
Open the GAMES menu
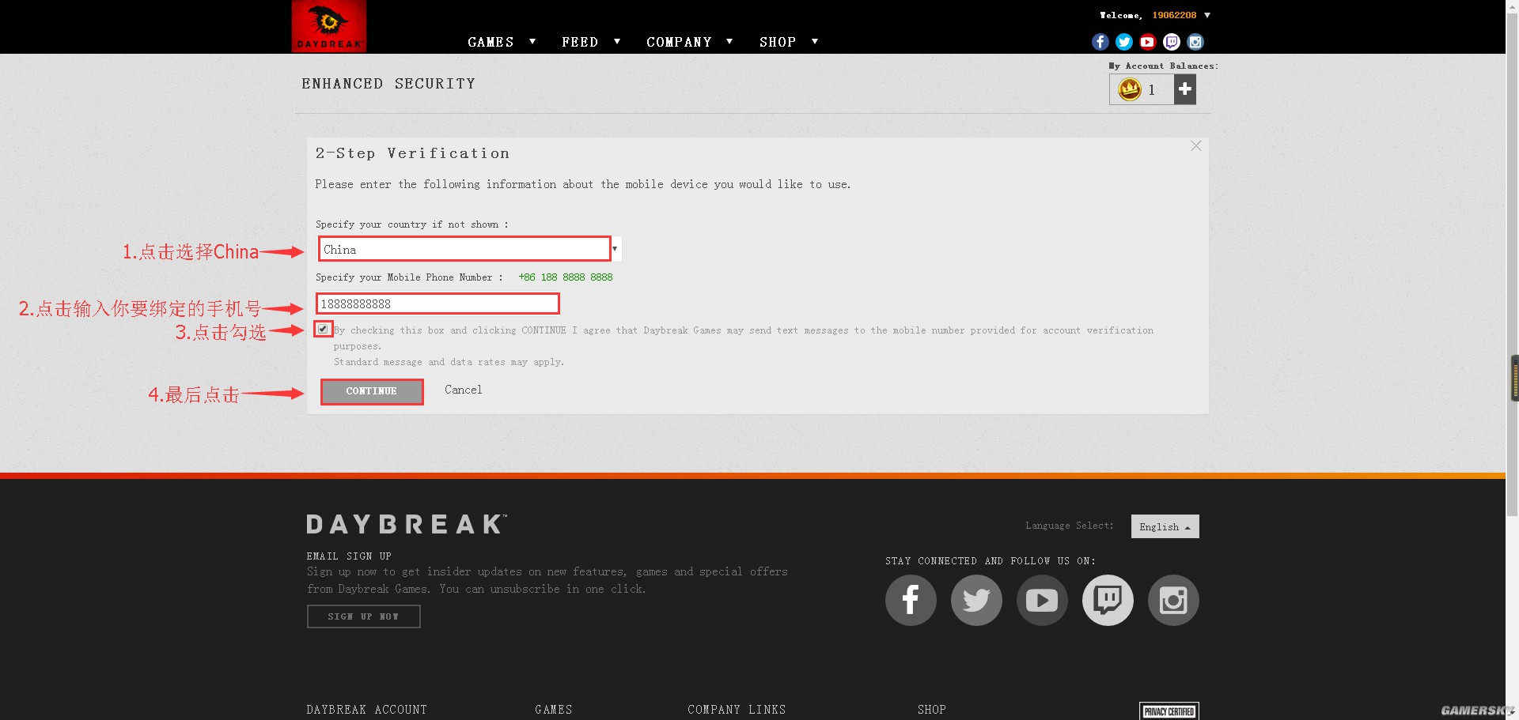pos(491,42)
